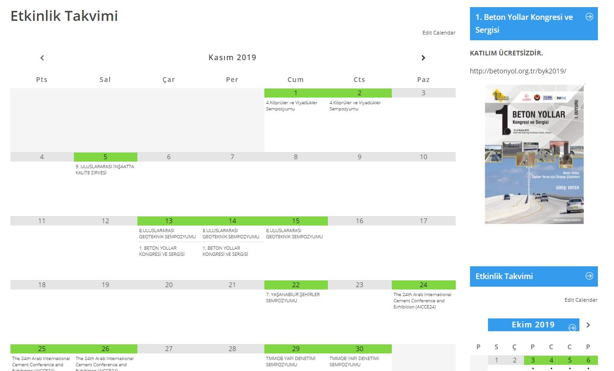The width and height of the screenshot is (614, 371).
Task: Select November 5 day header
Action: [106, 157]
